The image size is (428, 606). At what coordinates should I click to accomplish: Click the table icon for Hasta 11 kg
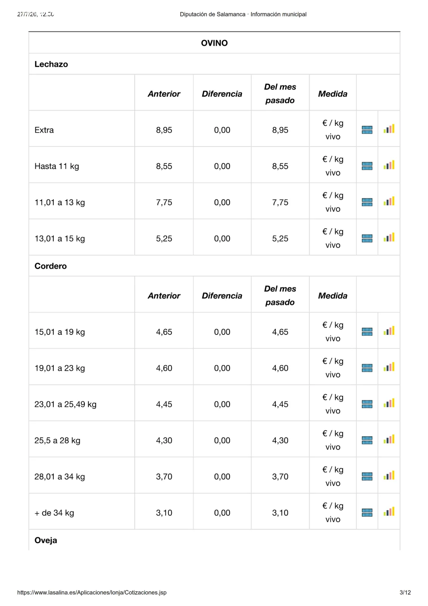pos(367,166)
